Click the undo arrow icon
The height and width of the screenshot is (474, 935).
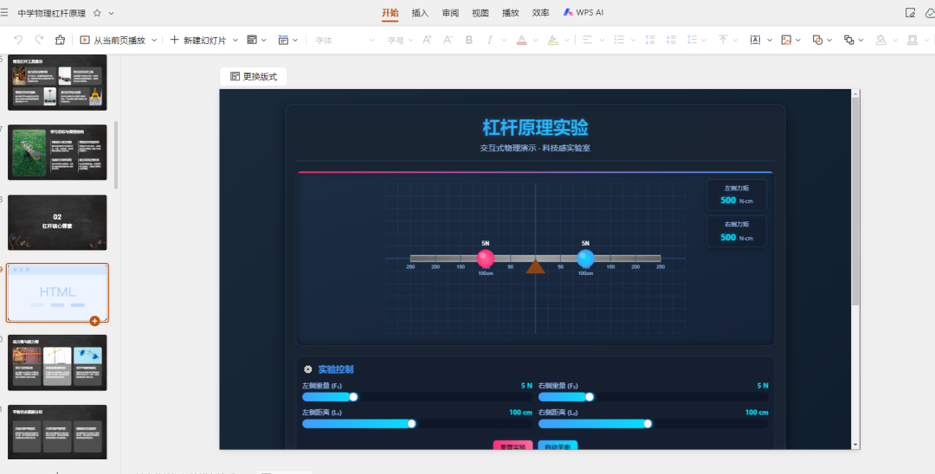(18, 40)
